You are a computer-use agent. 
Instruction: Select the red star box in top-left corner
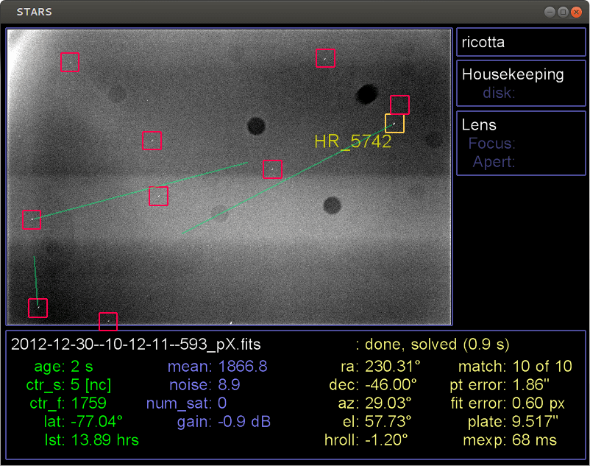pyautogui.click(x=69, y=63)
